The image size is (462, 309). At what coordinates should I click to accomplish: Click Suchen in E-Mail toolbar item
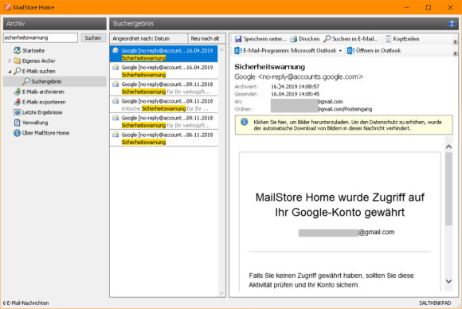point(350,39)
